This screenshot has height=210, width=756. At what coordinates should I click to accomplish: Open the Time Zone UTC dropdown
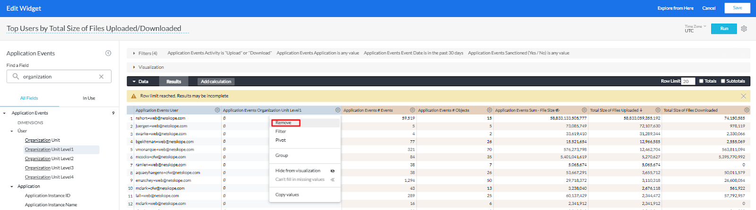click(x=696, y=29)
